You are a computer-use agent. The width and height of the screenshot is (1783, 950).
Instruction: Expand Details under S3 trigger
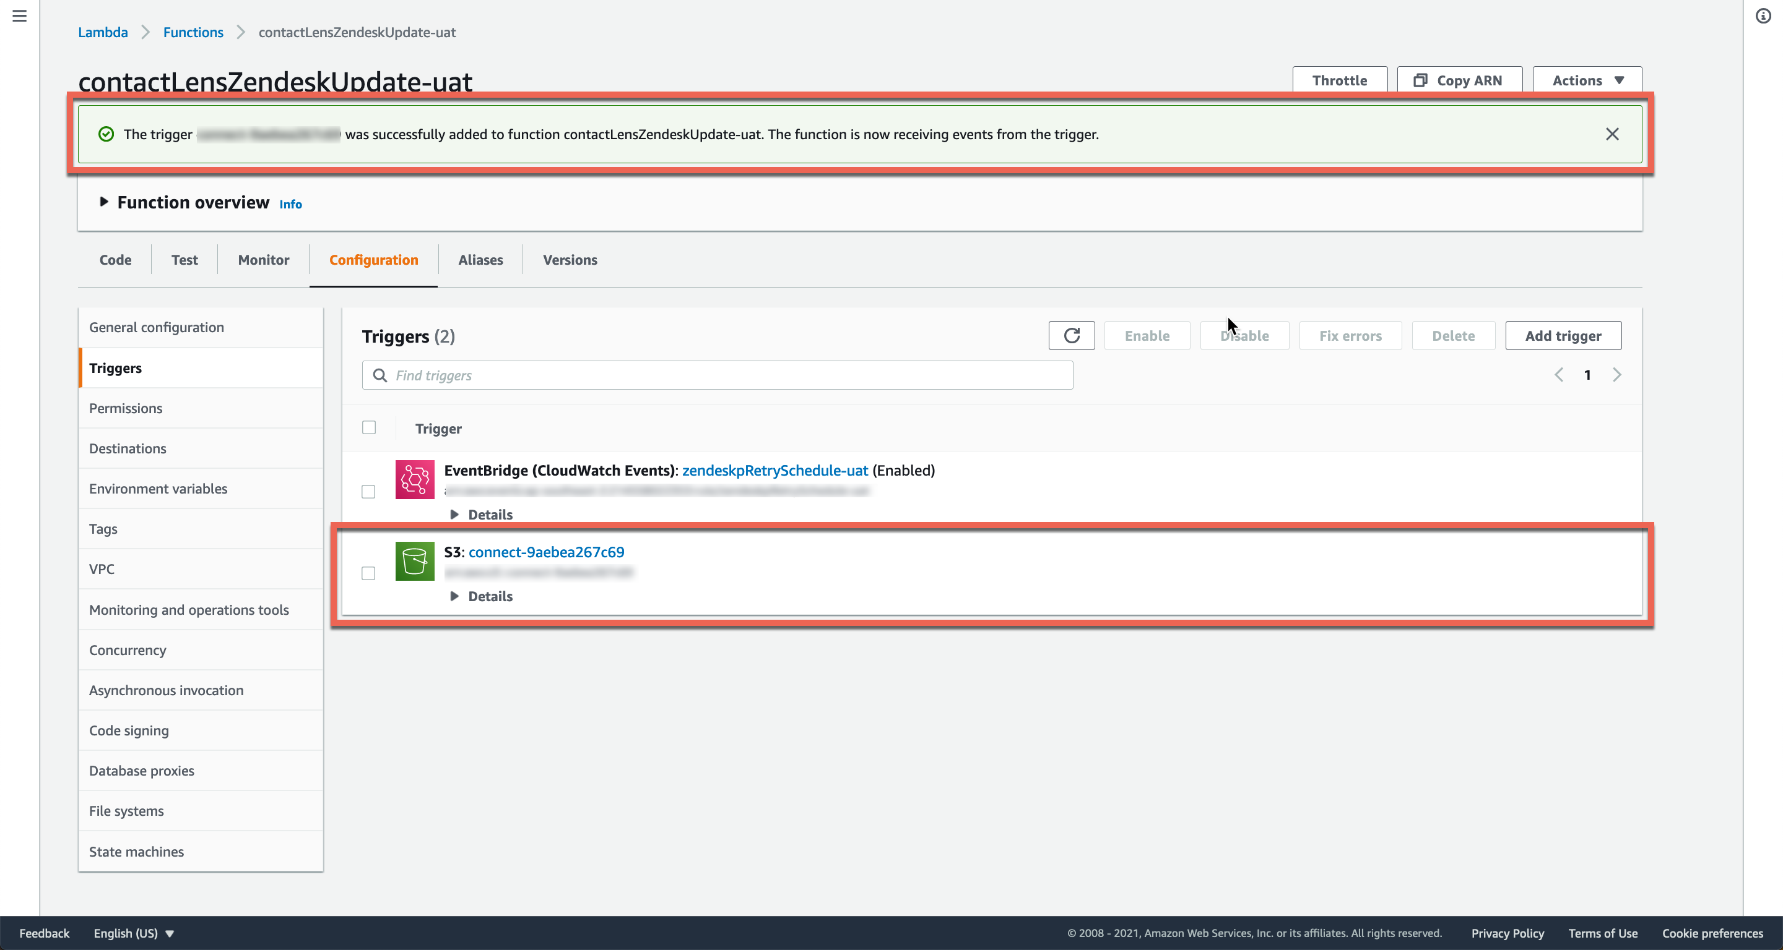coord(482,596)
